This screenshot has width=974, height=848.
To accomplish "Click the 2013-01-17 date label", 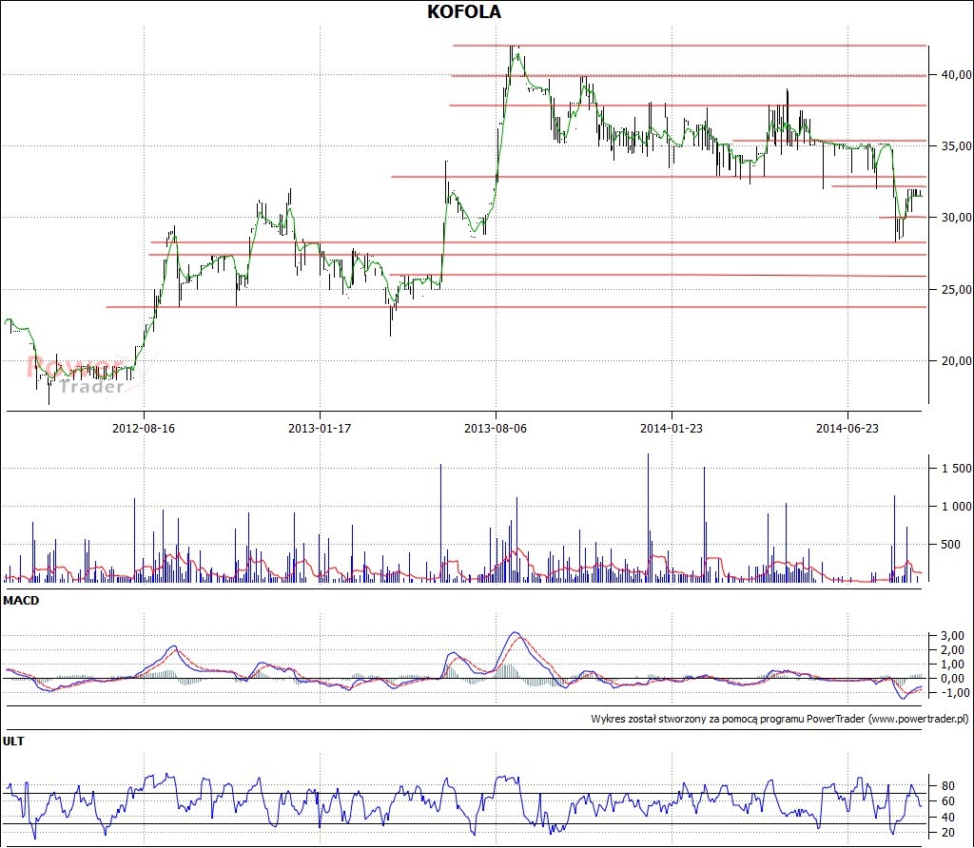I will (320, 429).
